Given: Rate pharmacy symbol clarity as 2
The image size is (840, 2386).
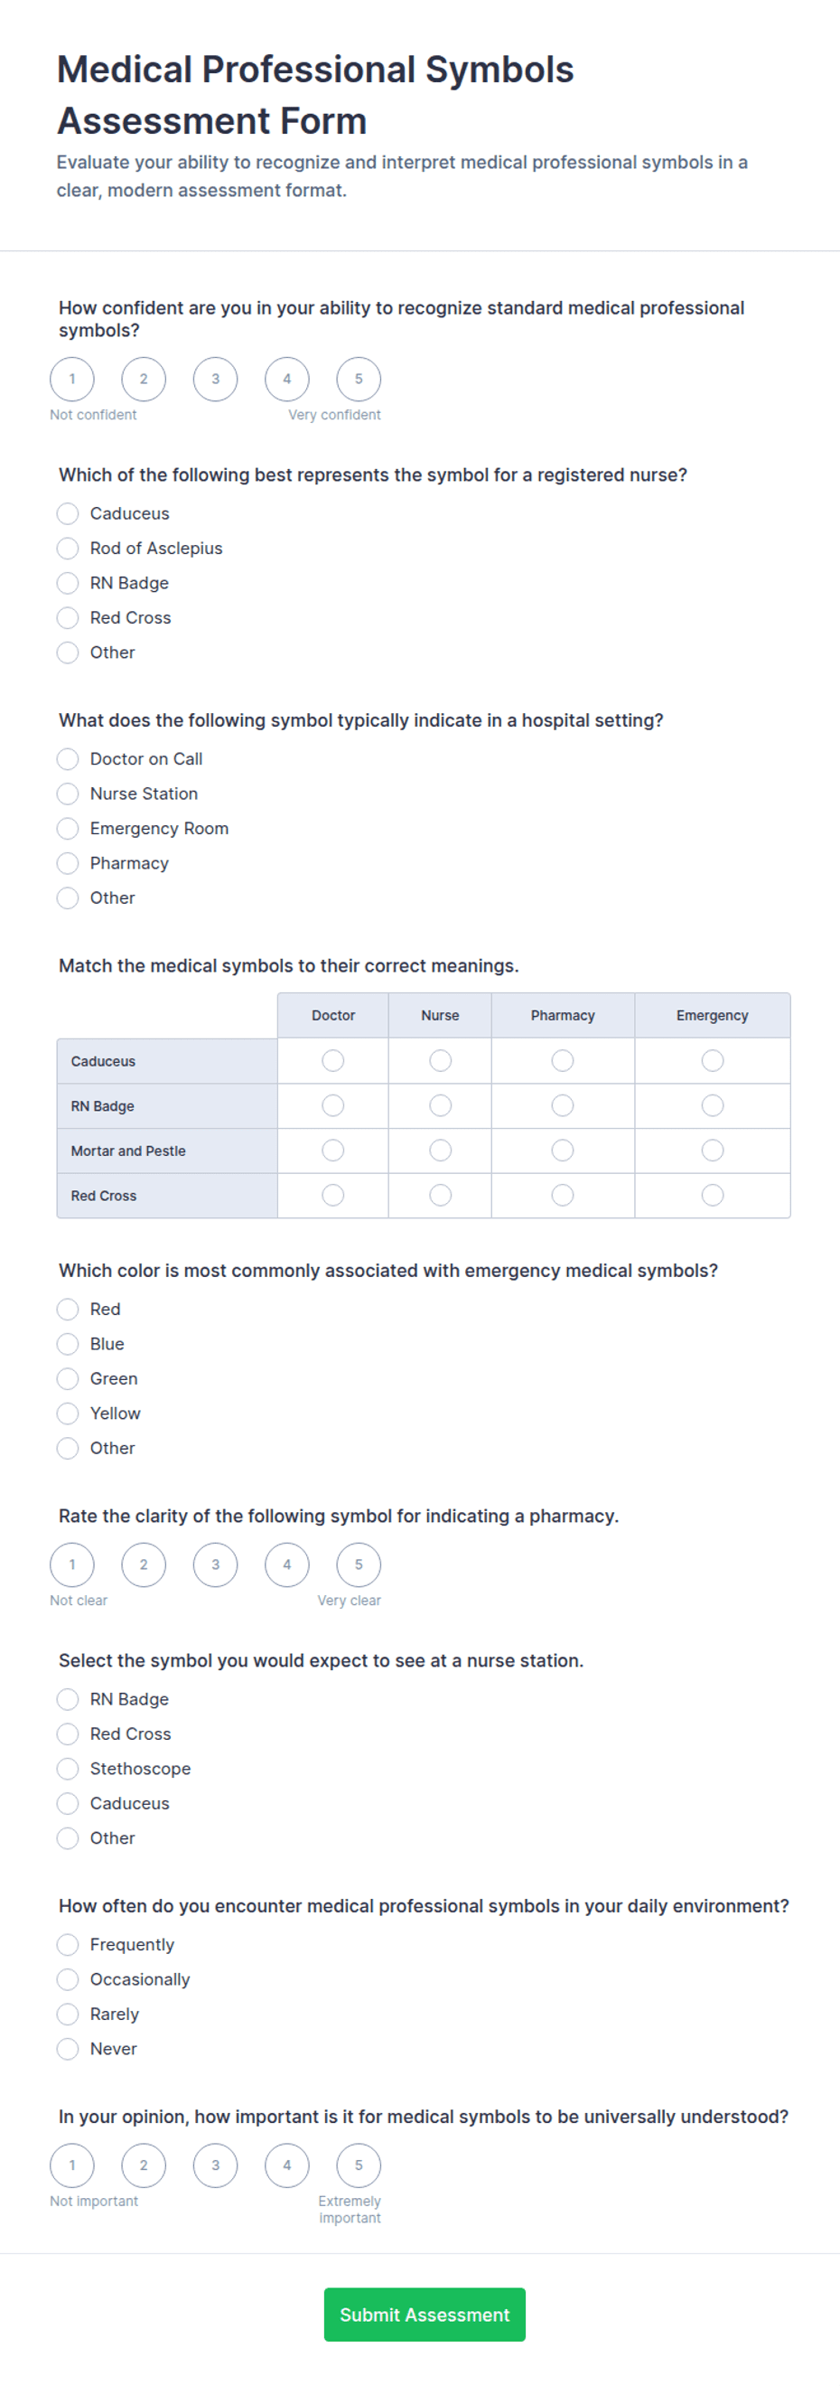Looking at the screenshot, I should (x=144, y=1564).
